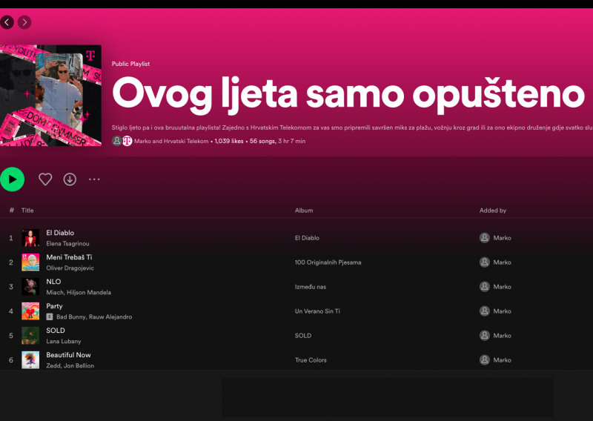Click Marko's avatar in the NLO row

485,287
